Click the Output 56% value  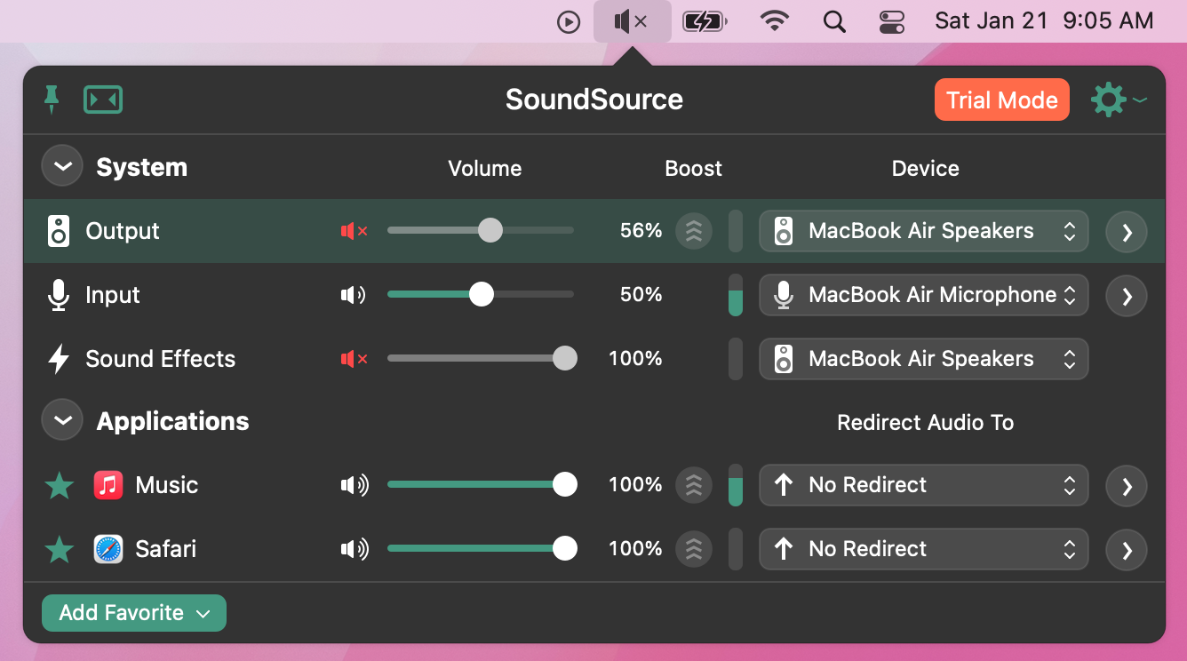point(641,231)
